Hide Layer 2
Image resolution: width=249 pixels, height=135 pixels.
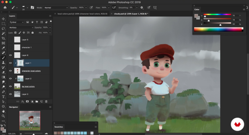(x=10, y=78)
